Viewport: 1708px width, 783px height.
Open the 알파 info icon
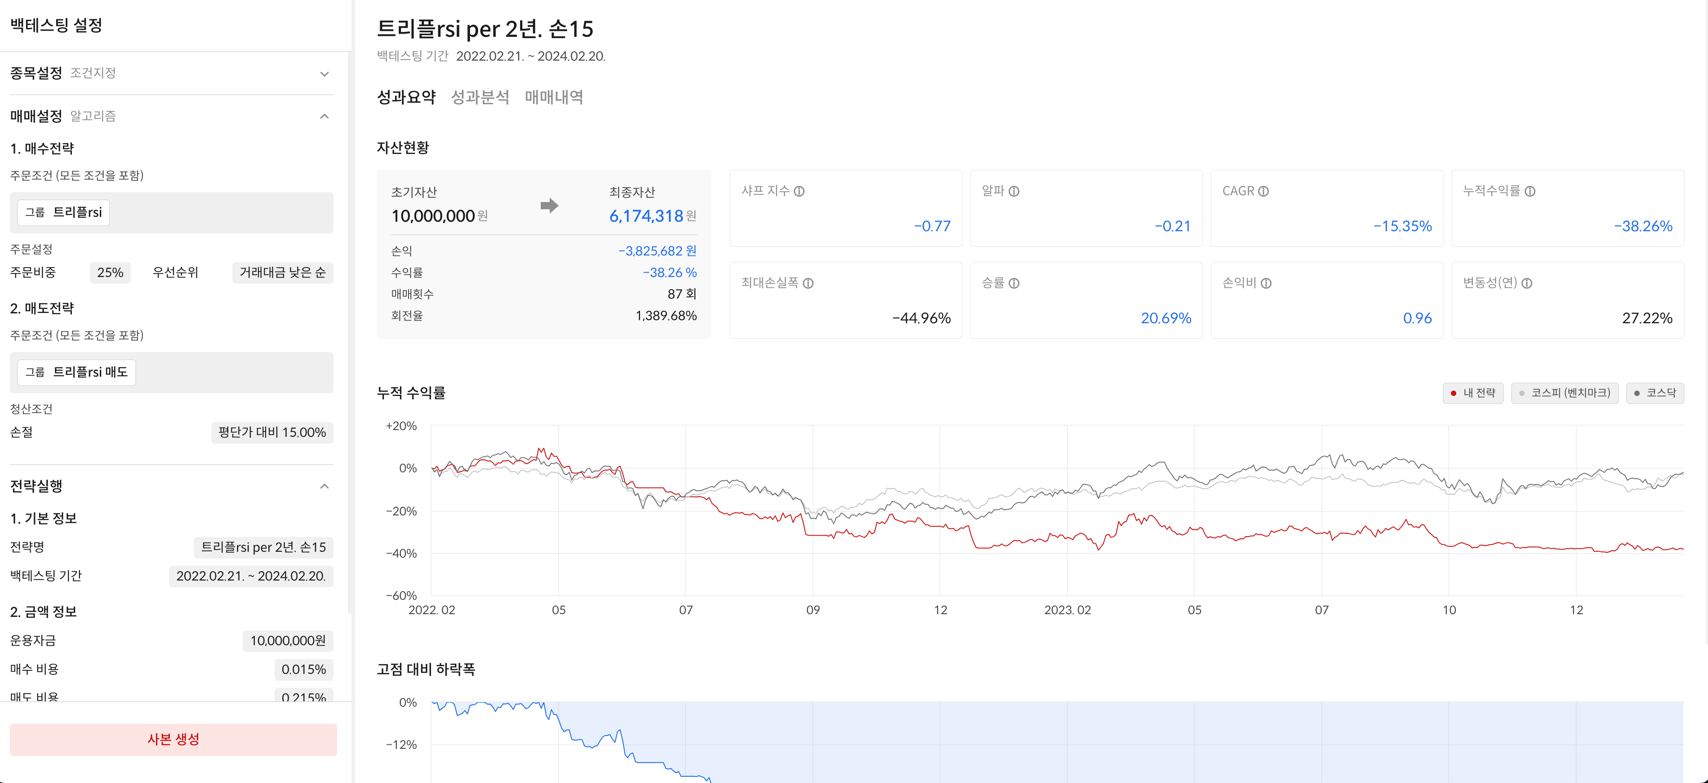click(x=1014, y=191)
